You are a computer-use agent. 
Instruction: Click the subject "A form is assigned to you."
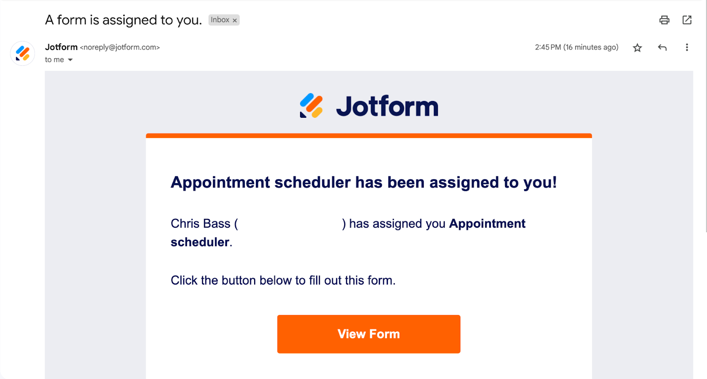click(x=123, y=20)
